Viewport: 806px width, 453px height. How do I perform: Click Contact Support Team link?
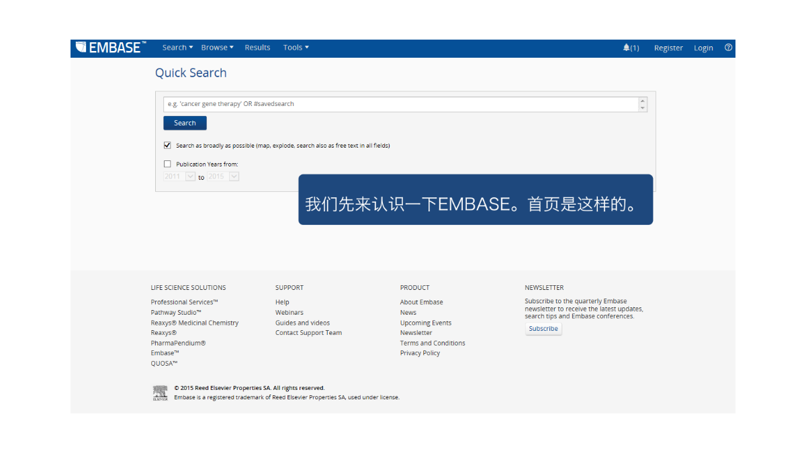(x=308, y=333)
